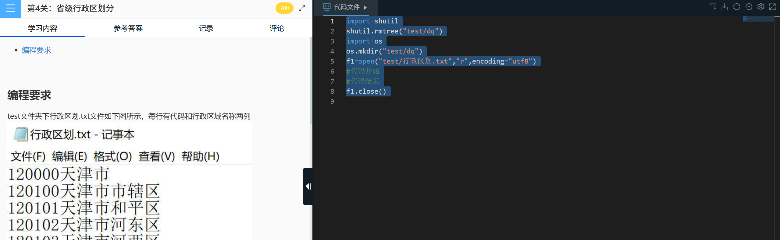Click the f1=open(...) code line

click(441, 61)
